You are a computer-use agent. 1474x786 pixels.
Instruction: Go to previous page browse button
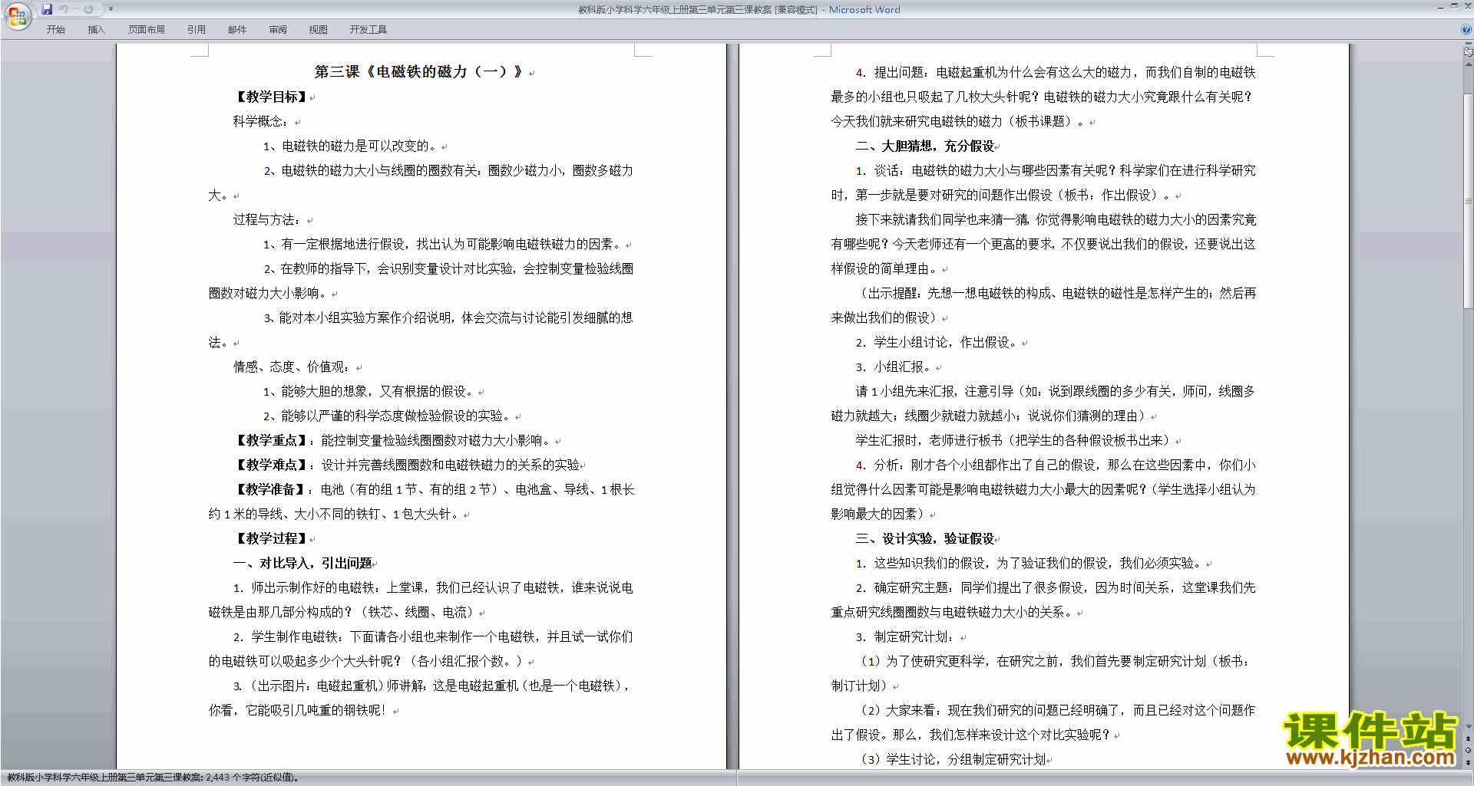click(1469, 739)
